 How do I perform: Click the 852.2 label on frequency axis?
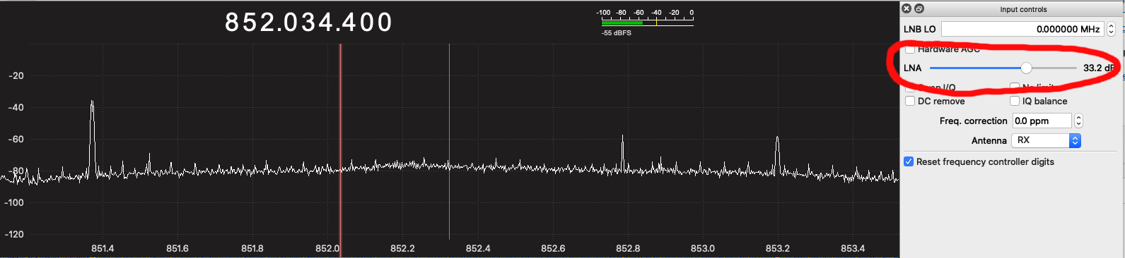click(x=402, y=248)
